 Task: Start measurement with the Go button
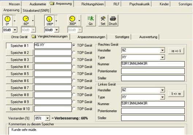(x=91, y=20)
